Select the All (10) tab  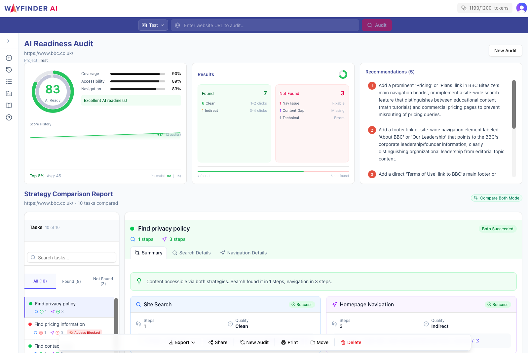click(x=40, y=281)
